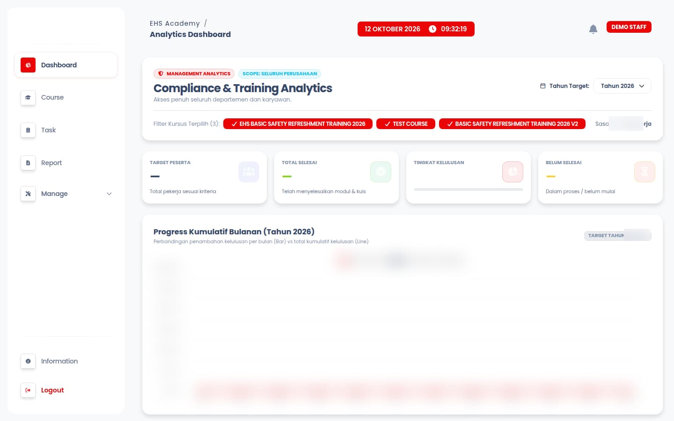The width and height of the screenshot is (674, 421).
Task: Click the DEMO STAFF user button
Action: tap(629, 27)
